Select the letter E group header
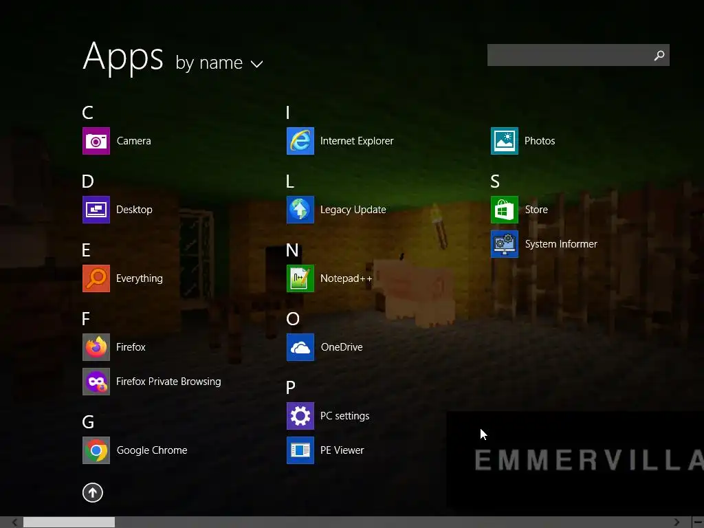This screenshot has width=704, height=528. click(x=86, y=250)
